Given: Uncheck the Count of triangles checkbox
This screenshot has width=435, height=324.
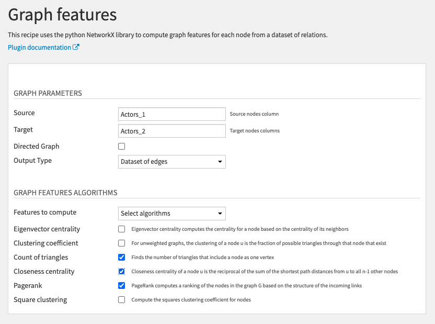Looking at the screenshot, I should [122, 258].
